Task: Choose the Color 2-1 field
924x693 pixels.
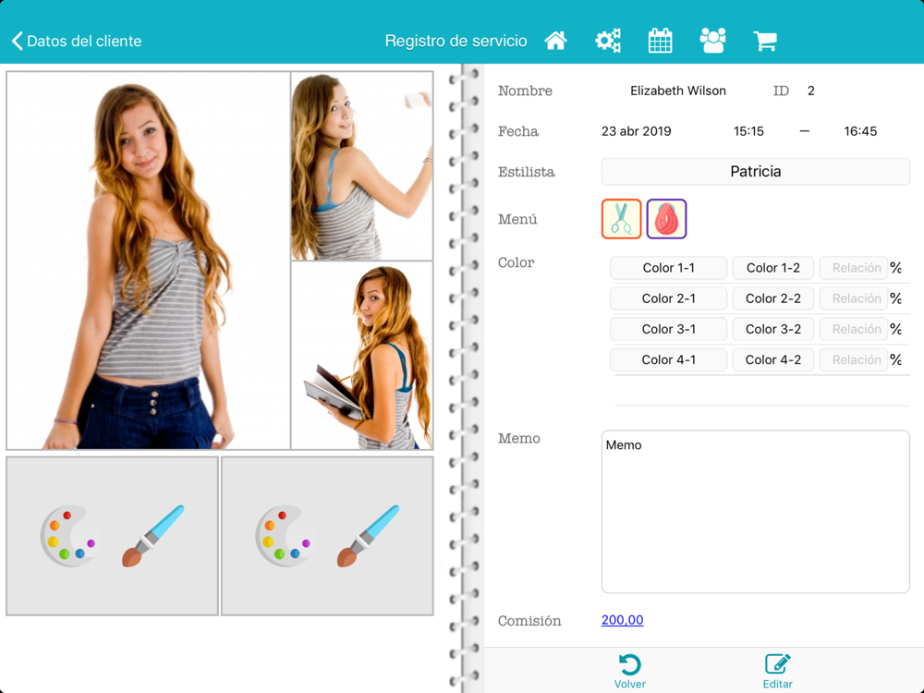Action: 668,298
